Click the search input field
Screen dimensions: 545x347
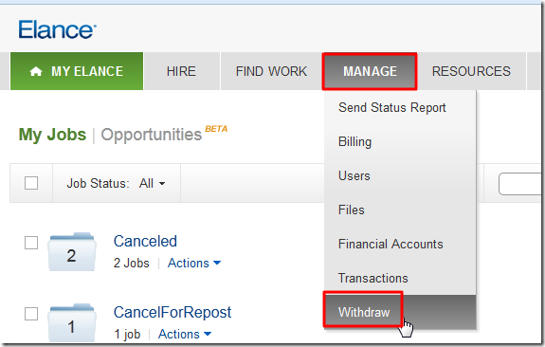(520, 184)
